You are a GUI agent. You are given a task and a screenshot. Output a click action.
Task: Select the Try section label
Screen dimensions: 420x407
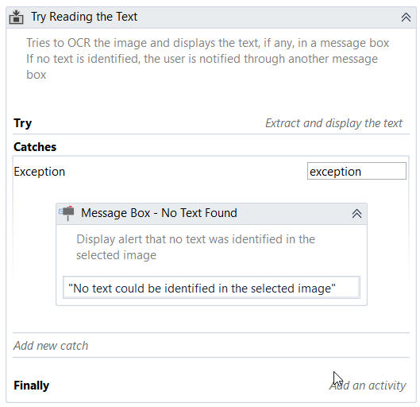coord(23,123)
